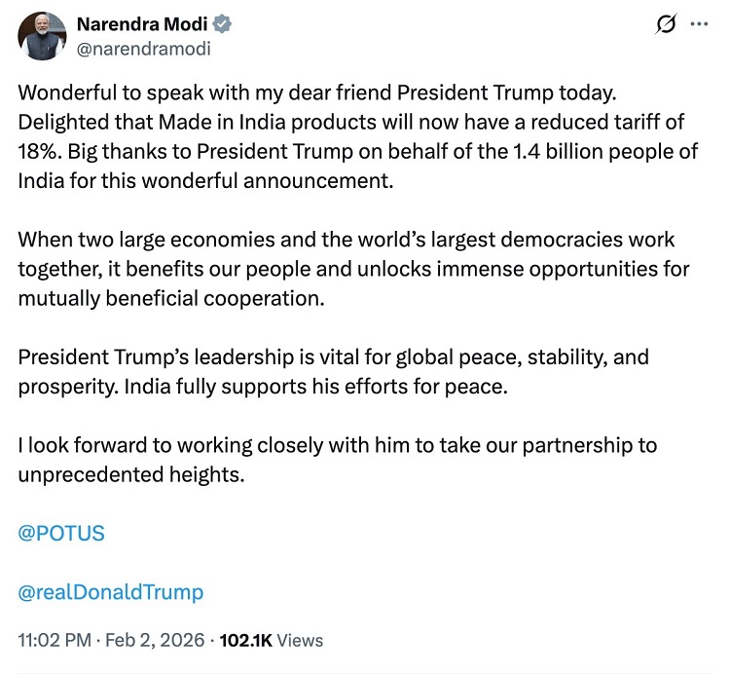Open the three-dot more options menu

click(x=699, y=23)
